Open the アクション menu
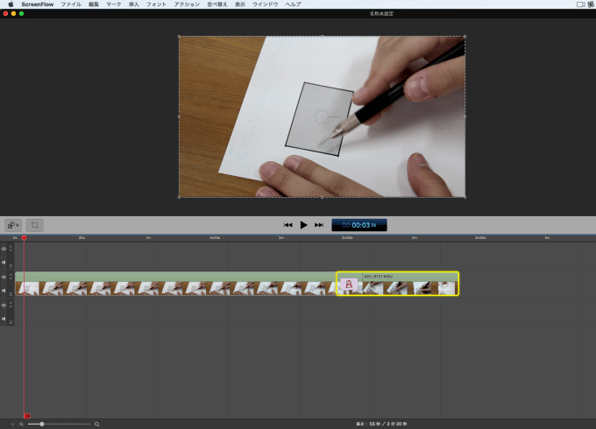The image size is (596, 429). pos(187,4)
